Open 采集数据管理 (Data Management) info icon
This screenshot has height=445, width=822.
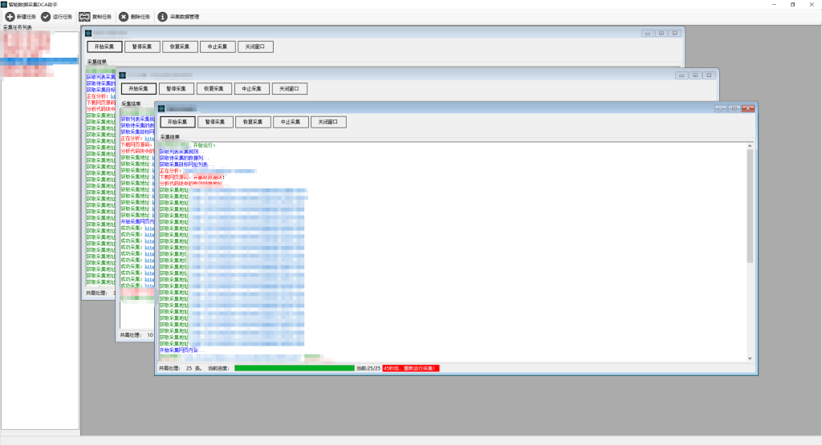pyautogui.click(x=162, y=16)
